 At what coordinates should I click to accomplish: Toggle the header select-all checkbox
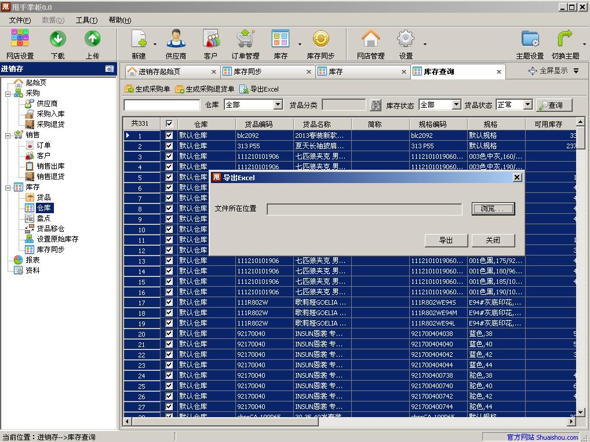tap(169, 123)
